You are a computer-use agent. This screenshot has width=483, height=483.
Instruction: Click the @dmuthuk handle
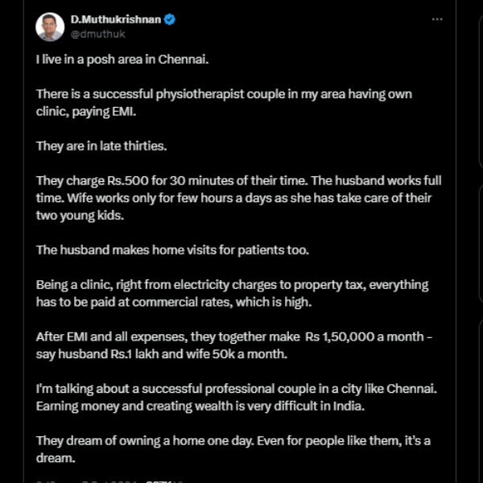coord(97,34)
